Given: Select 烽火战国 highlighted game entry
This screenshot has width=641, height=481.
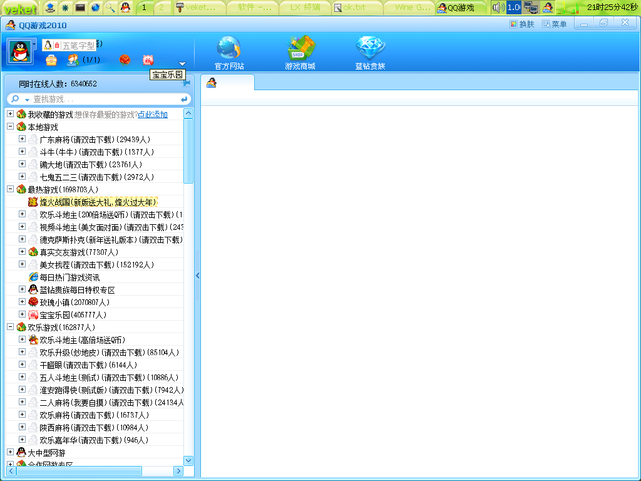Looking at the screenshot, I should click(x=98, y=202).
